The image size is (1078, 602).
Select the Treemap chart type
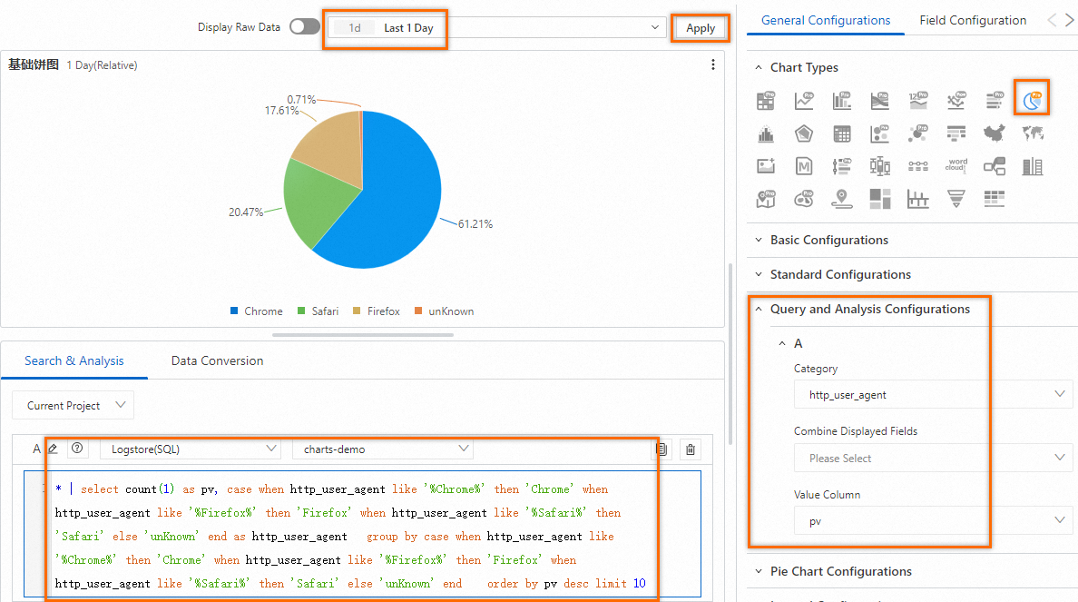[880, 199]
